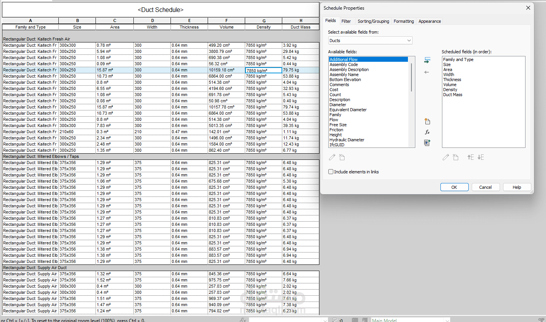Click the Cancel button

(x=486, y=187)
